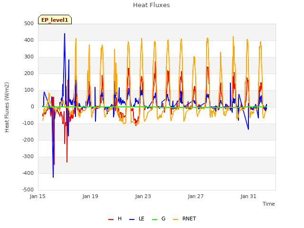Image resolution: width=304 pixels, height=228 pixels.
Task: Click the green G legend color marker
Action: (155, 219)
